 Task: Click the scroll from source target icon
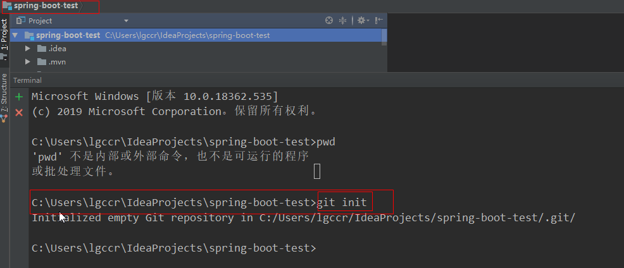pos(329,20)
